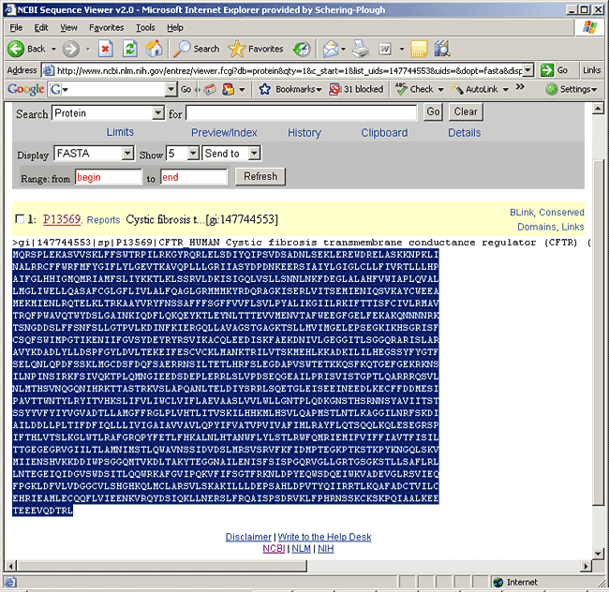Viewport: 609px width, 592px height.
Task: Open the Back button history arrow
Action: 53,49
